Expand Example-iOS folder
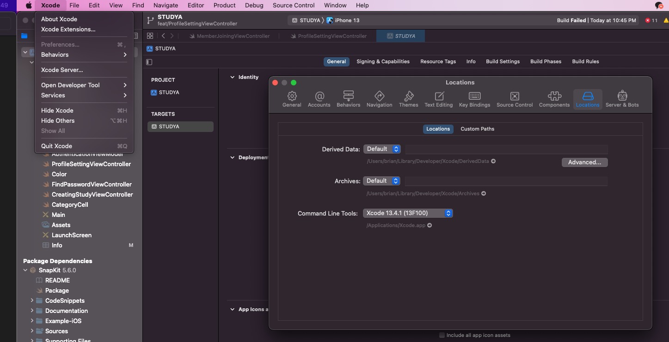669x342 pixels. [32, 321]
